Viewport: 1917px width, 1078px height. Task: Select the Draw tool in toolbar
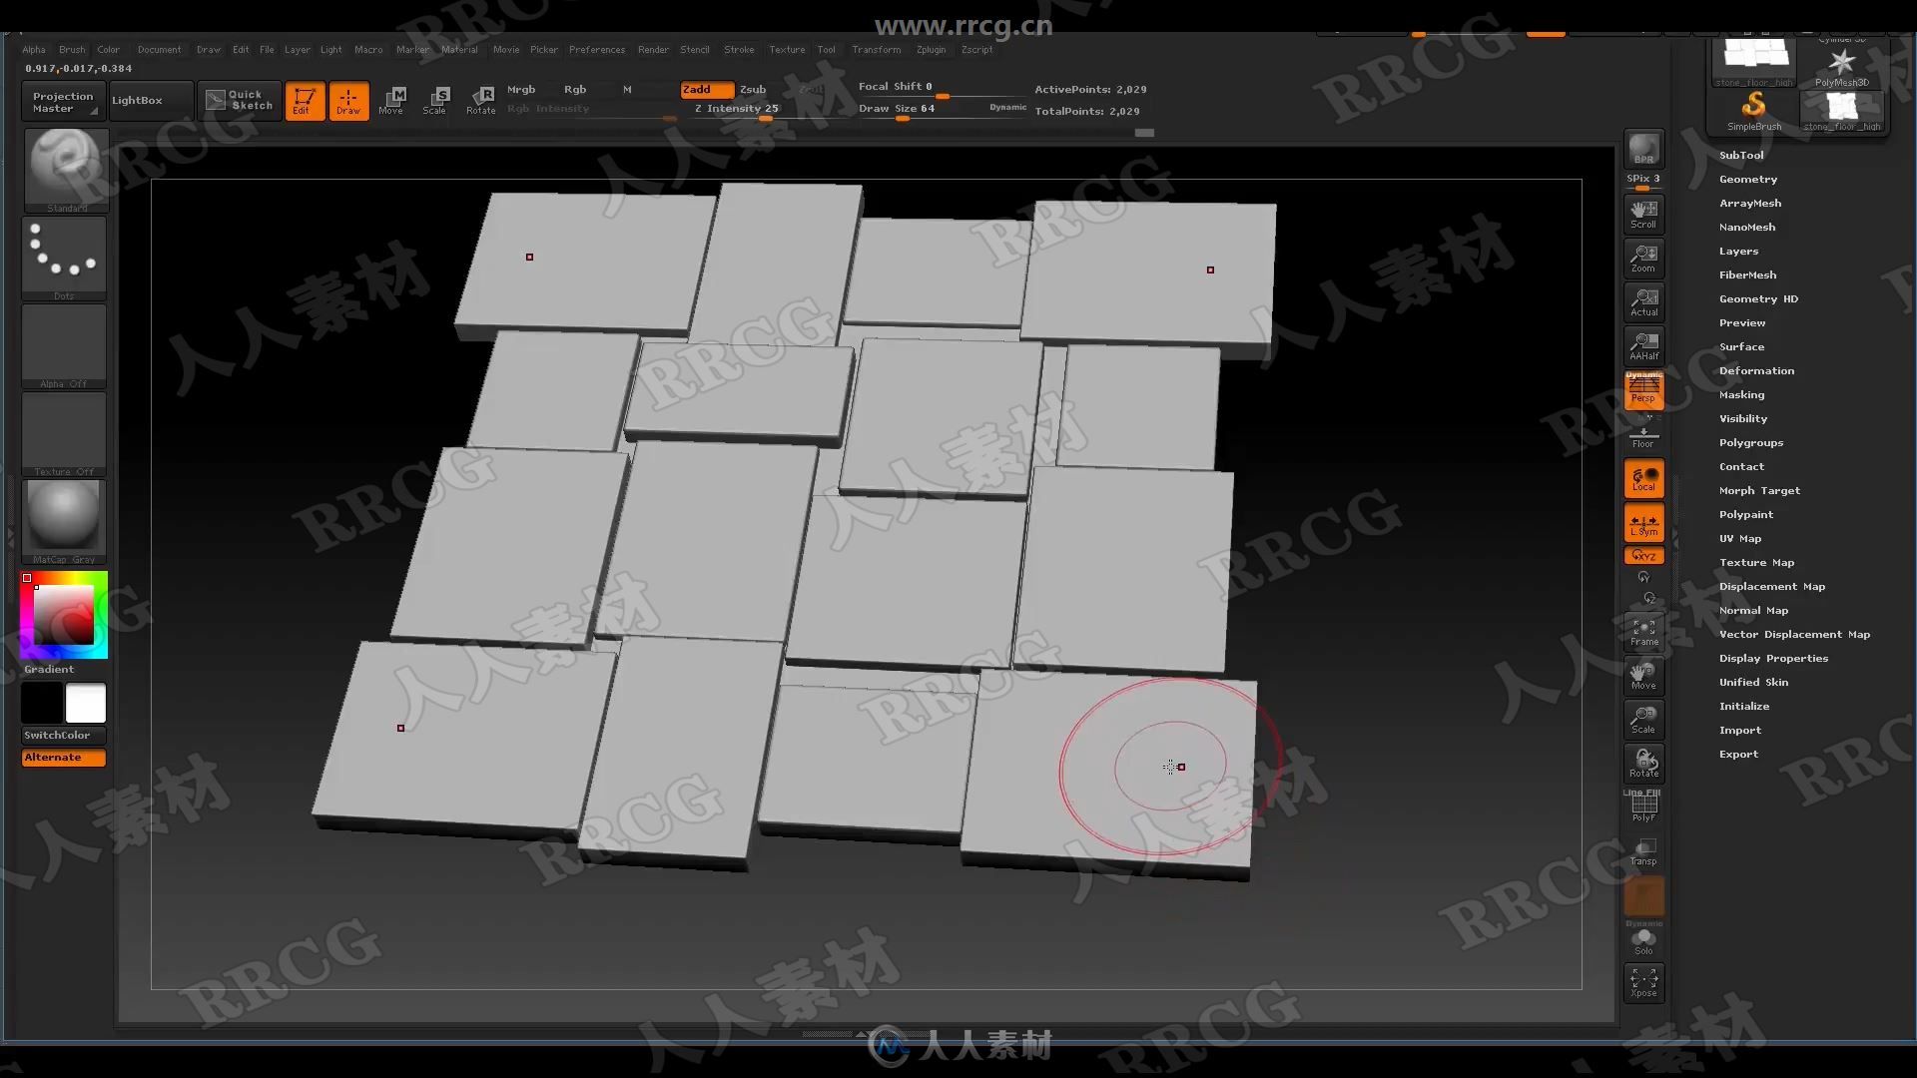346,99
